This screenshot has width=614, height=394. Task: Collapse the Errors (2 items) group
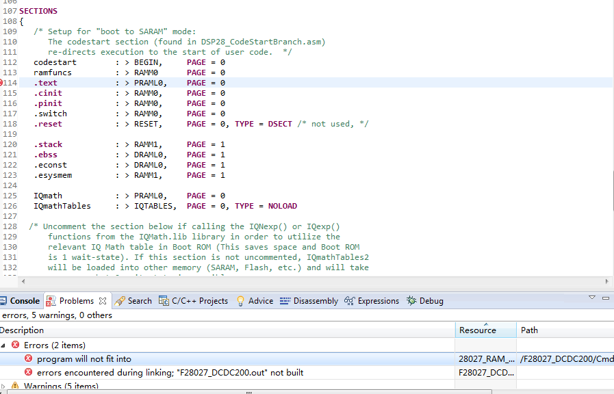point(3,345)
